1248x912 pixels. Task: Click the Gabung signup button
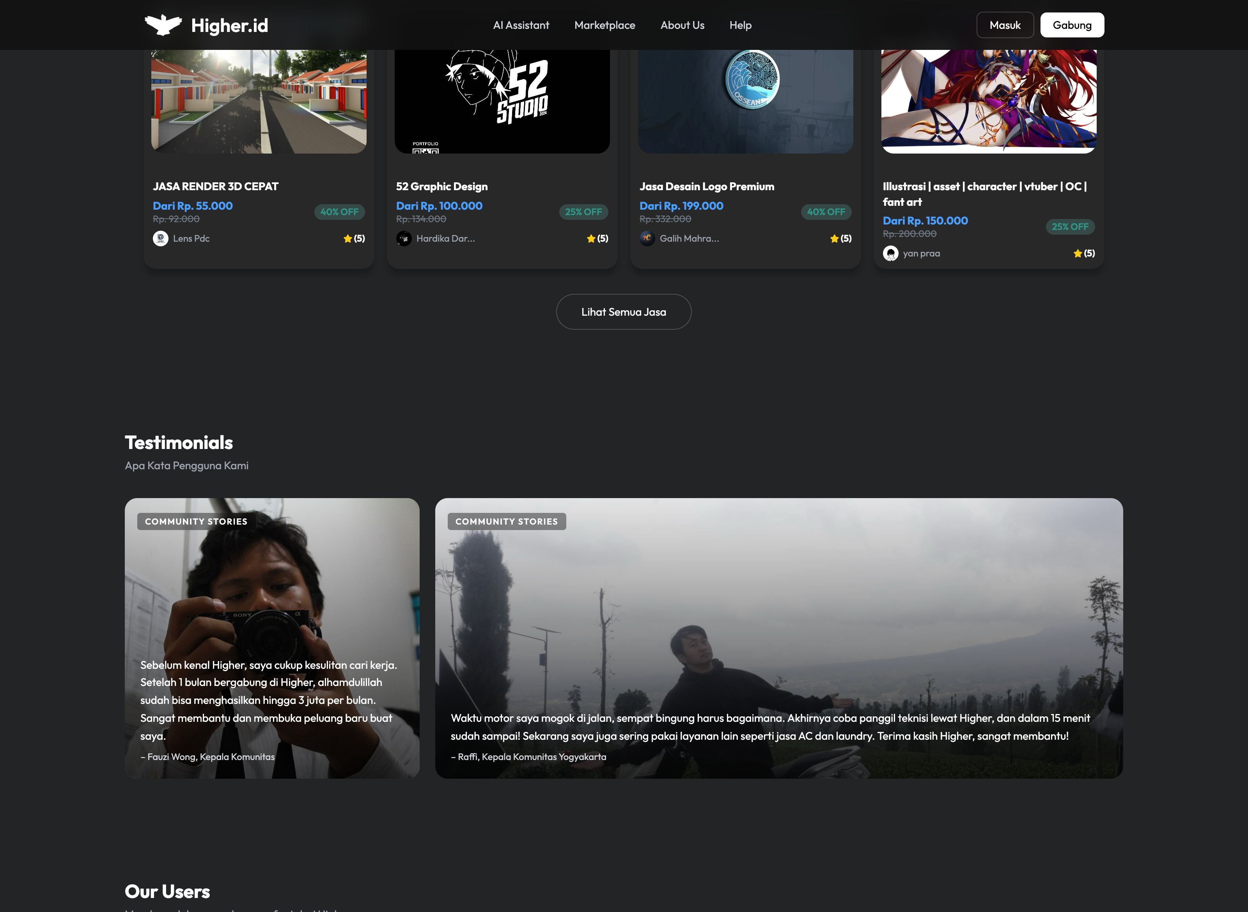[1072, 25]
